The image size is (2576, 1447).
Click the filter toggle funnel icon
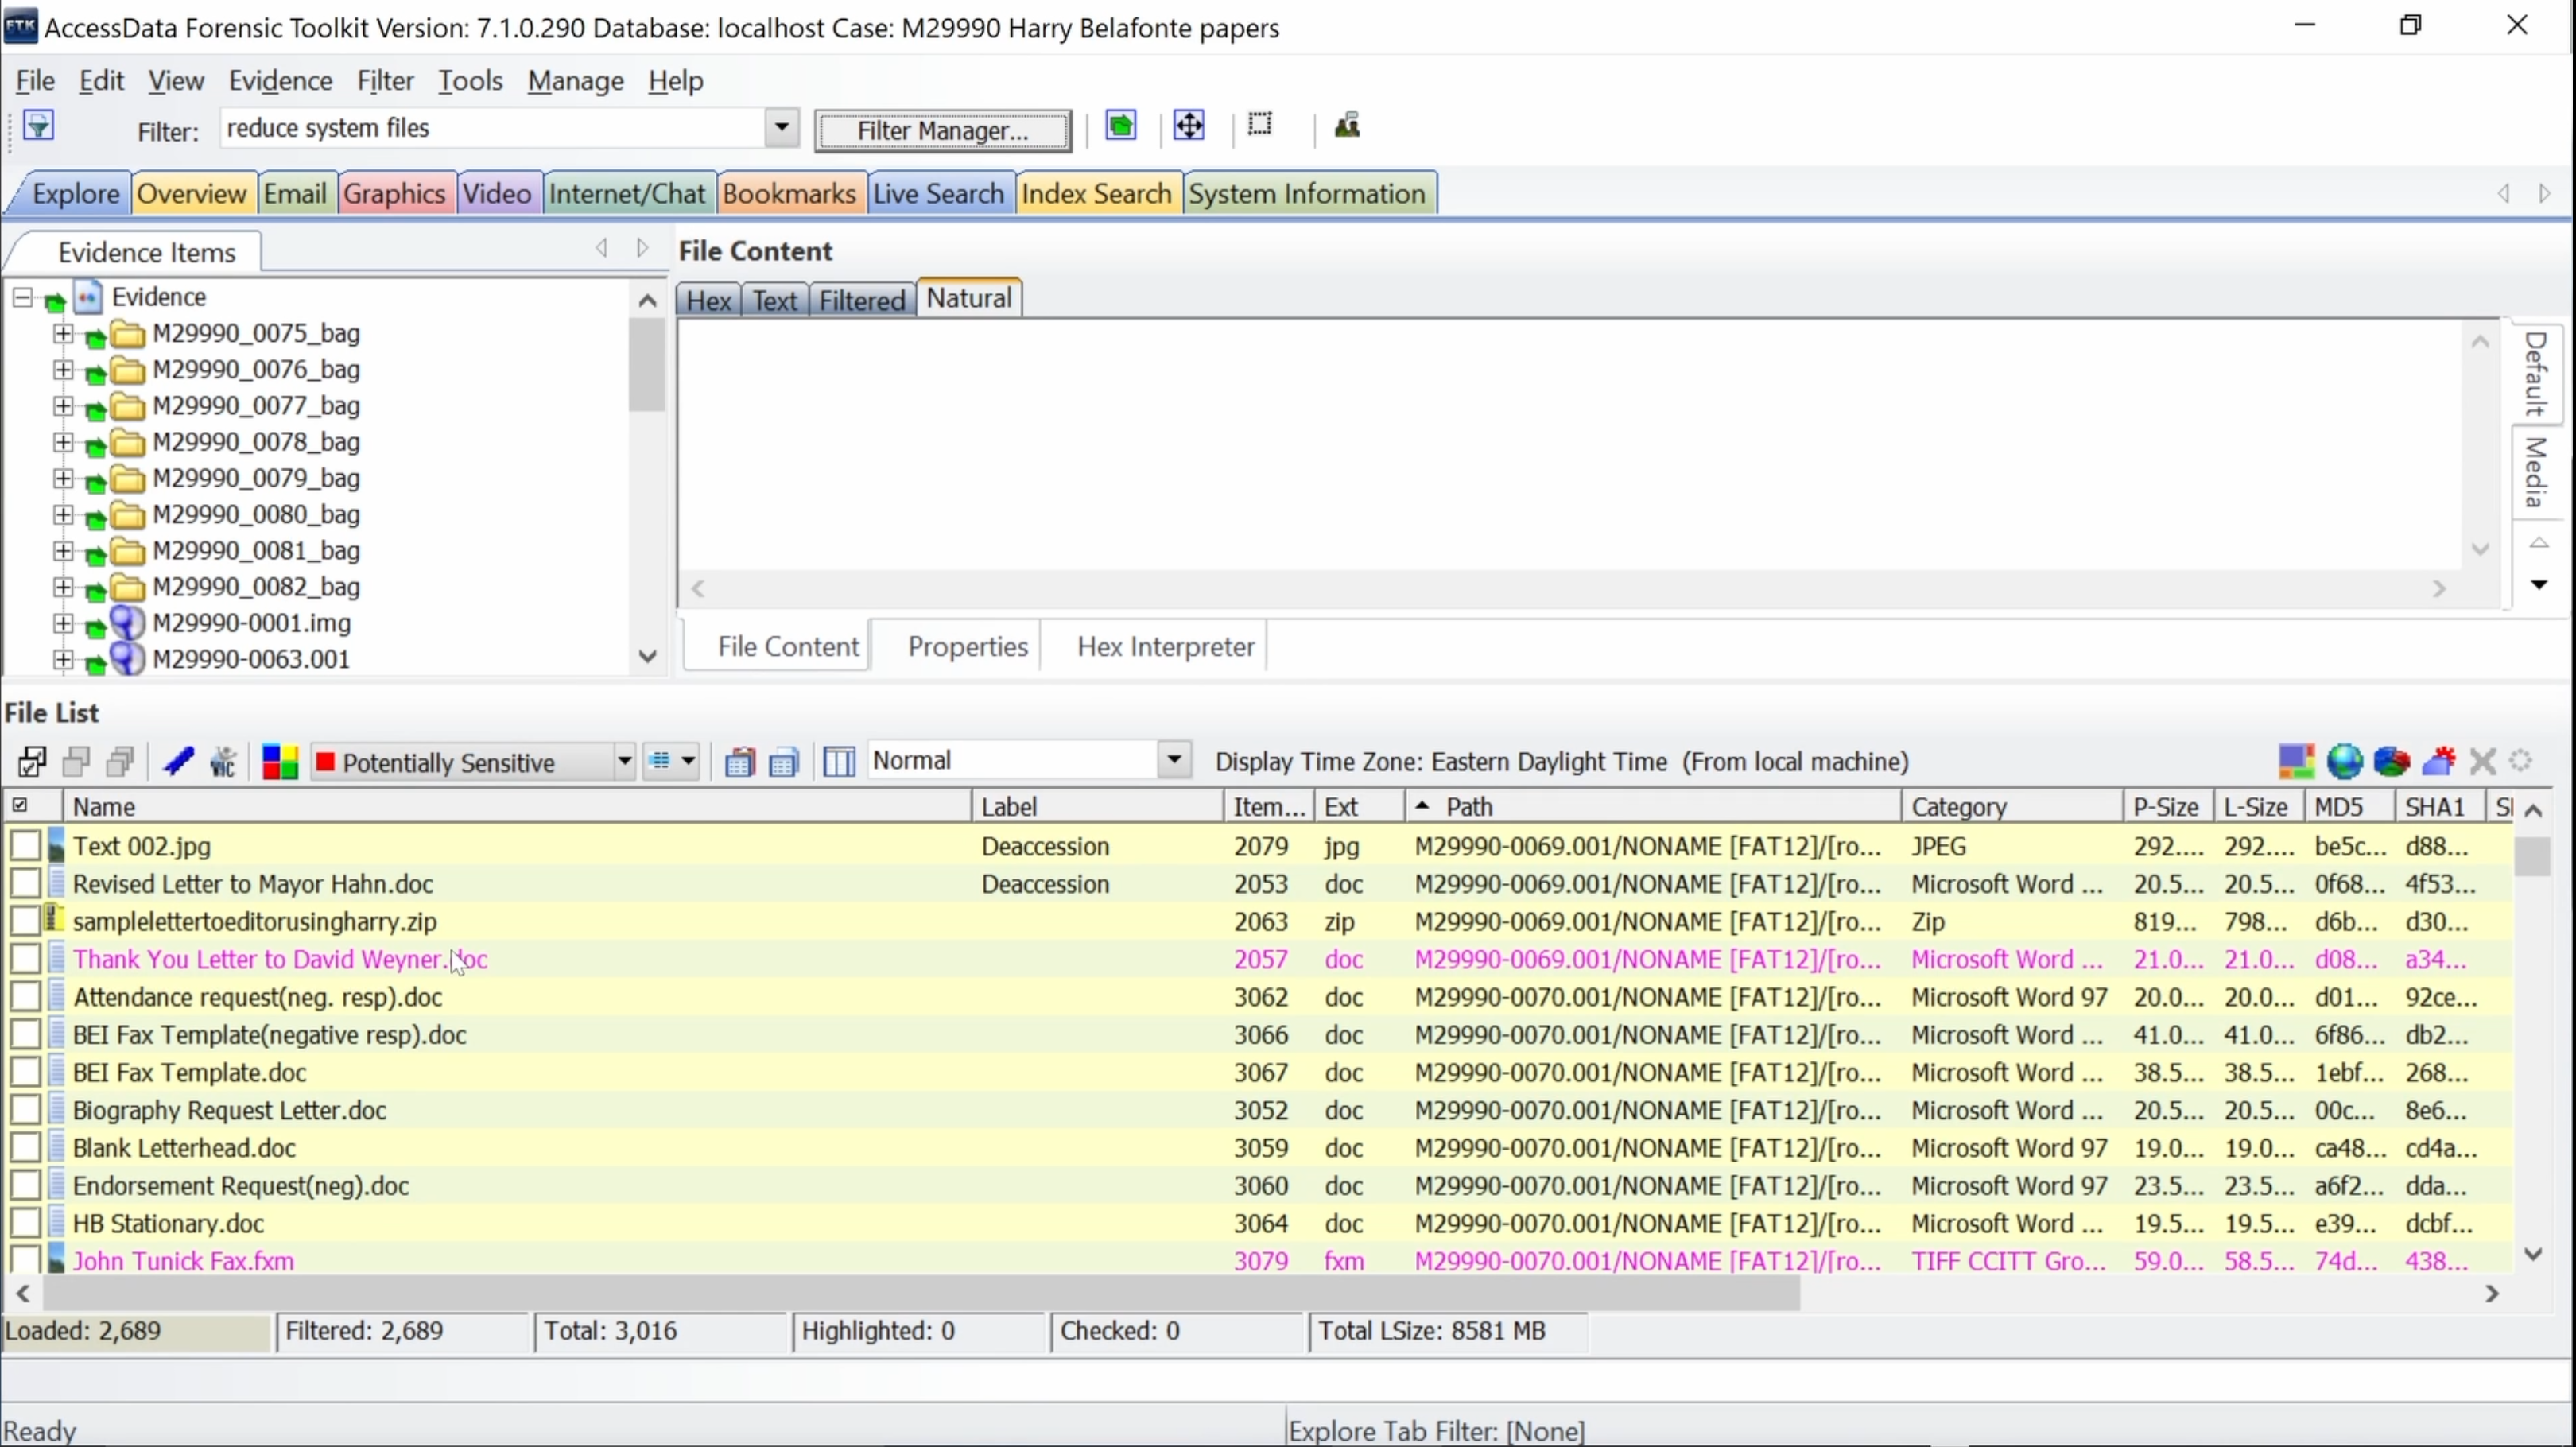(38, 127)
